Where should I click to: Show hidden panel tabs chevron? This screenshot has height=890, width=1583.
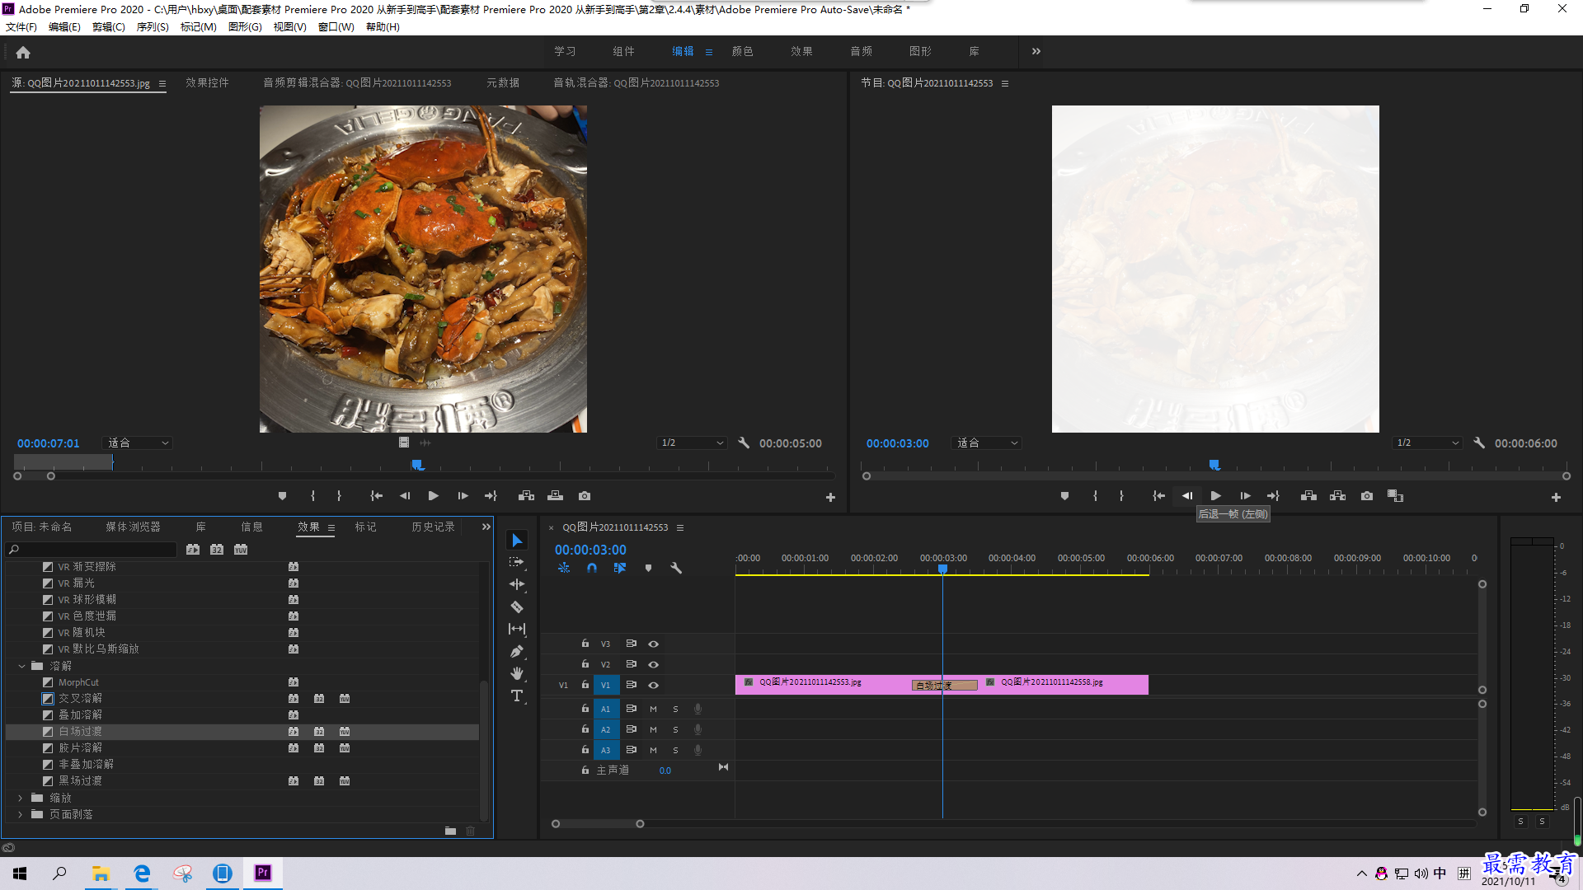point(486,527)
